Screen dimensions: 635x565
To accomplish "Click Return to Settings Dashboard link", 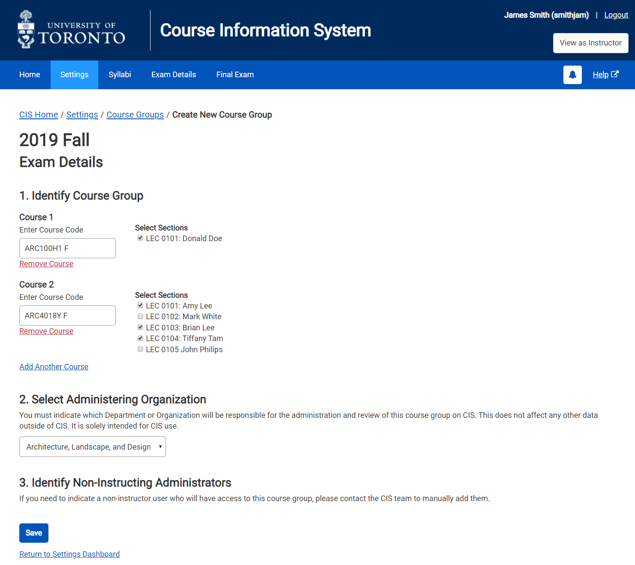I will point(69,554).
